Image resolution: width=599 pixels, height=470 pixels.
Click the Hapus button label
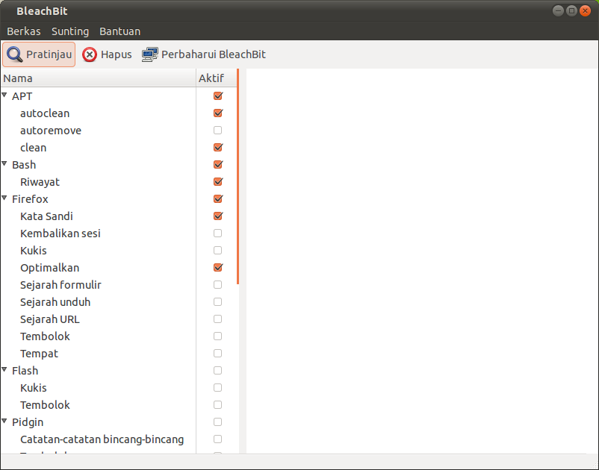coord(116,54)
